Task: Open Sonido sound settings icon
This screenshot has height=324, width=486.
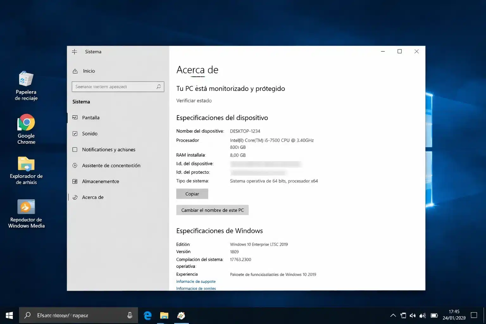Action: (x=75, y=134)
